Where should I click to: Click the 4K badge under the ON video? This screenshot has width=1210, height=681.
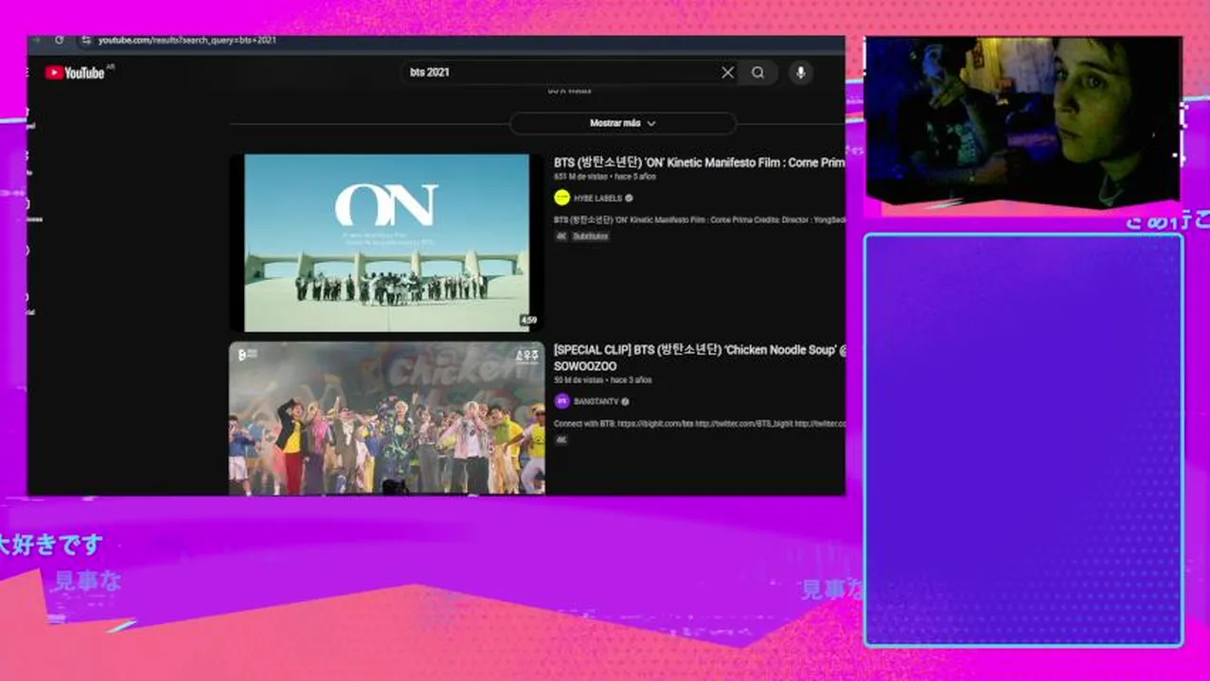coord(561,236)
